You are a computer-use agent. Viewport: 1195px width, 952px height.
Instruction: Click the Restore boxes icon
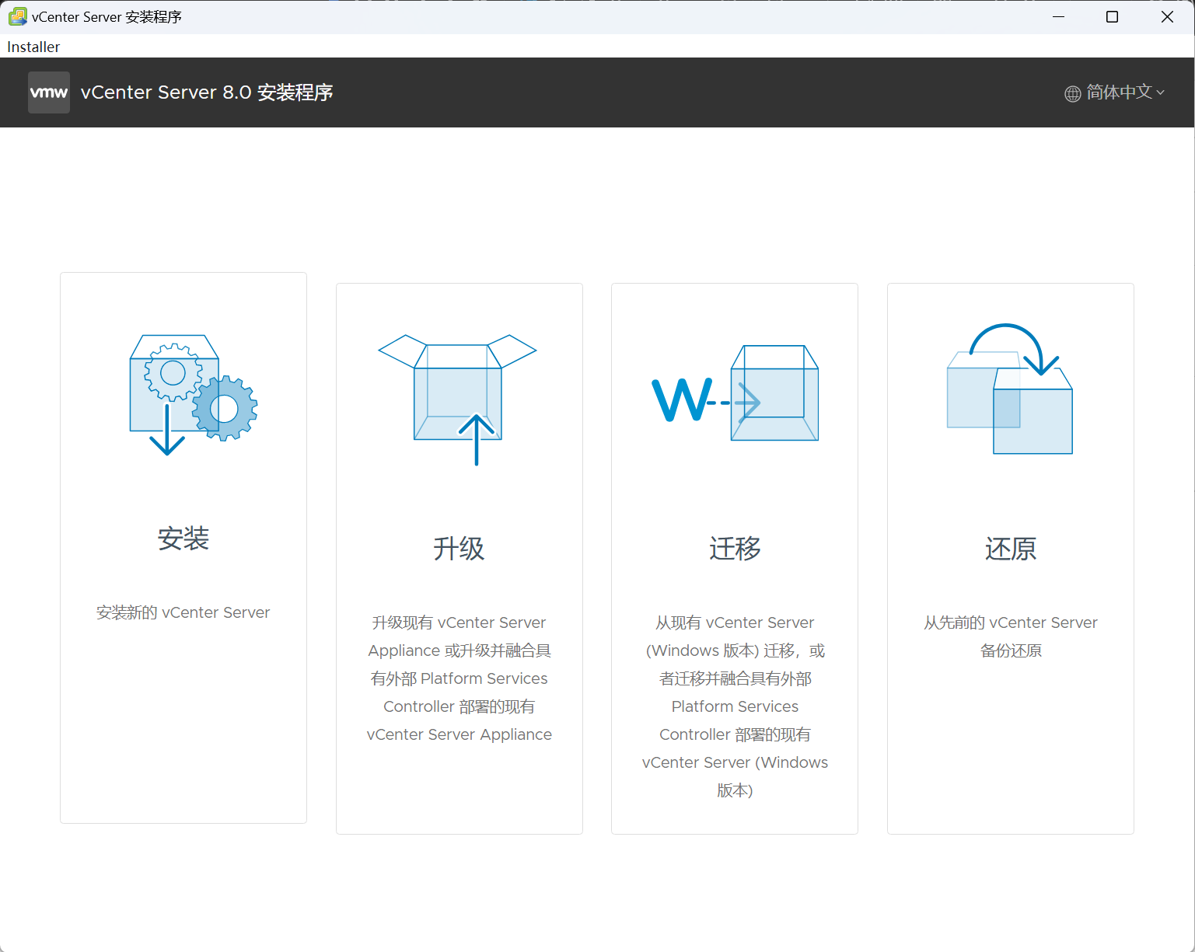click(1010, 389)
